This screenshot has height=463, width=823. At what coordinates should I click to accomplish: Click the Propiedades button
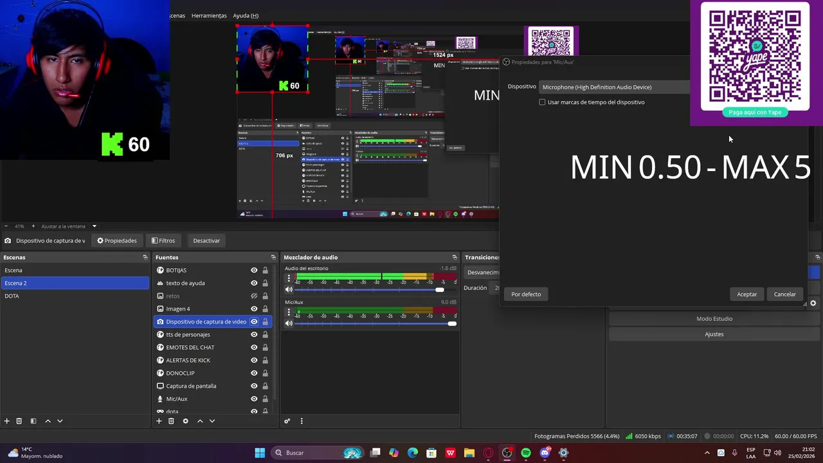(117, 241)
